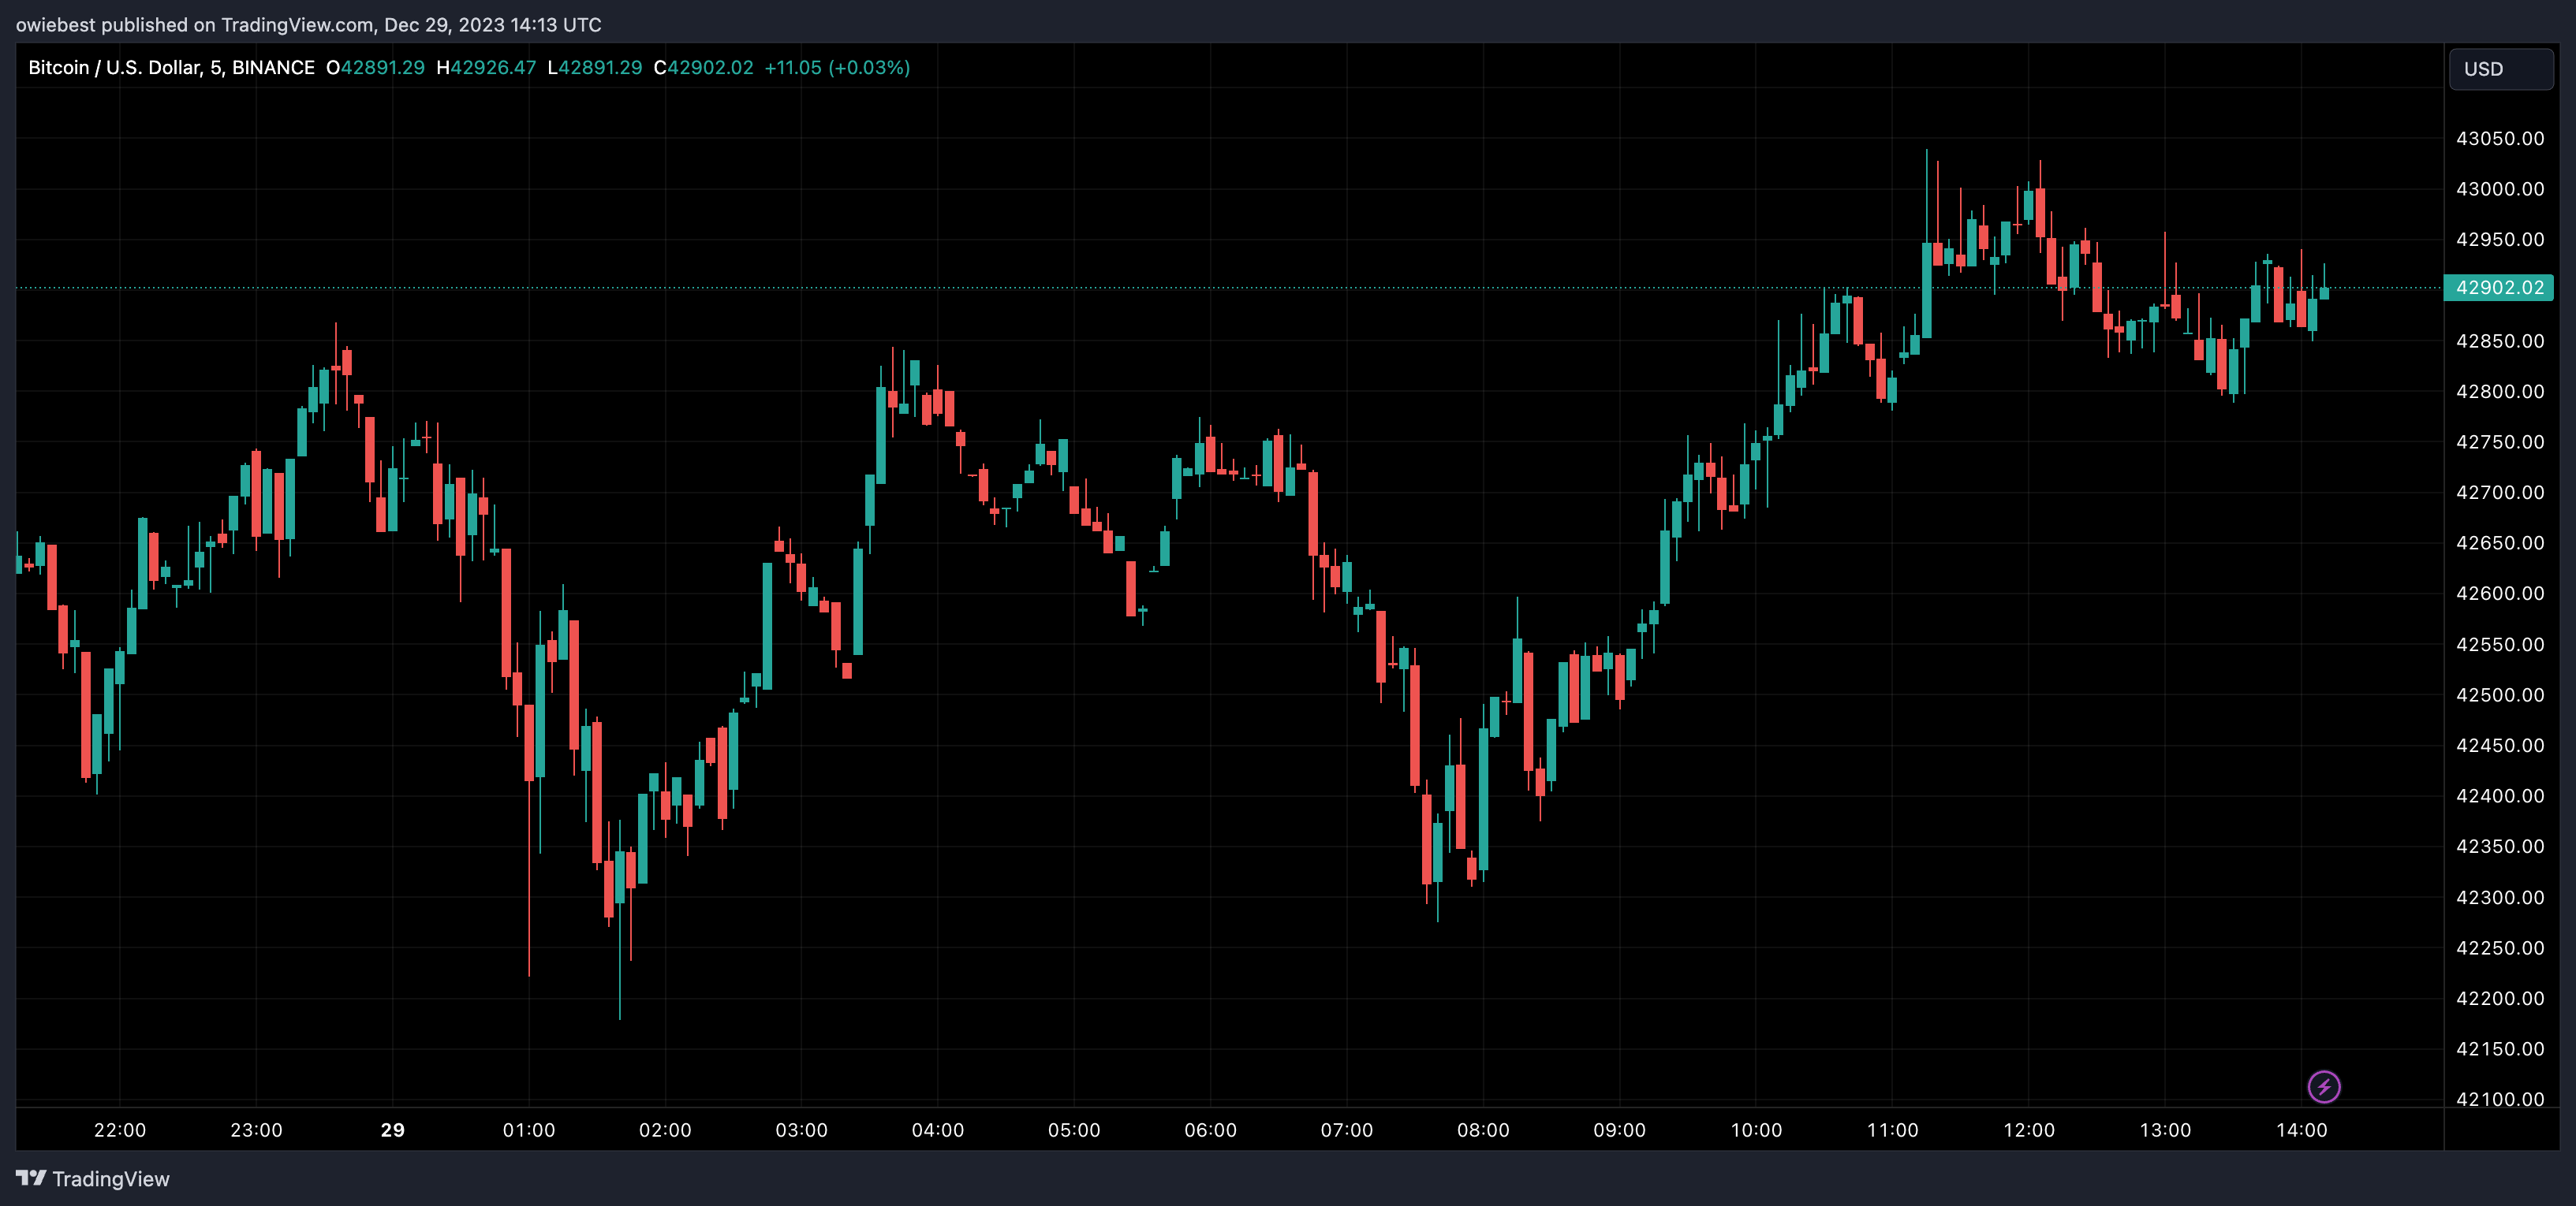This screenshot has height=1206, width=2576.
Task: Click the 42650.00 price axis label
Action: tap(2500, 542)
